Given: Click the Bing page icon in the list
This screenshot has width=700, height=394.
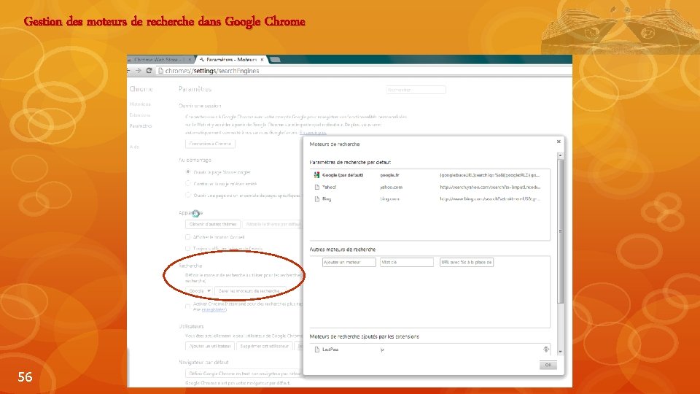Looking at the screenshot, I should coord(317,199).
